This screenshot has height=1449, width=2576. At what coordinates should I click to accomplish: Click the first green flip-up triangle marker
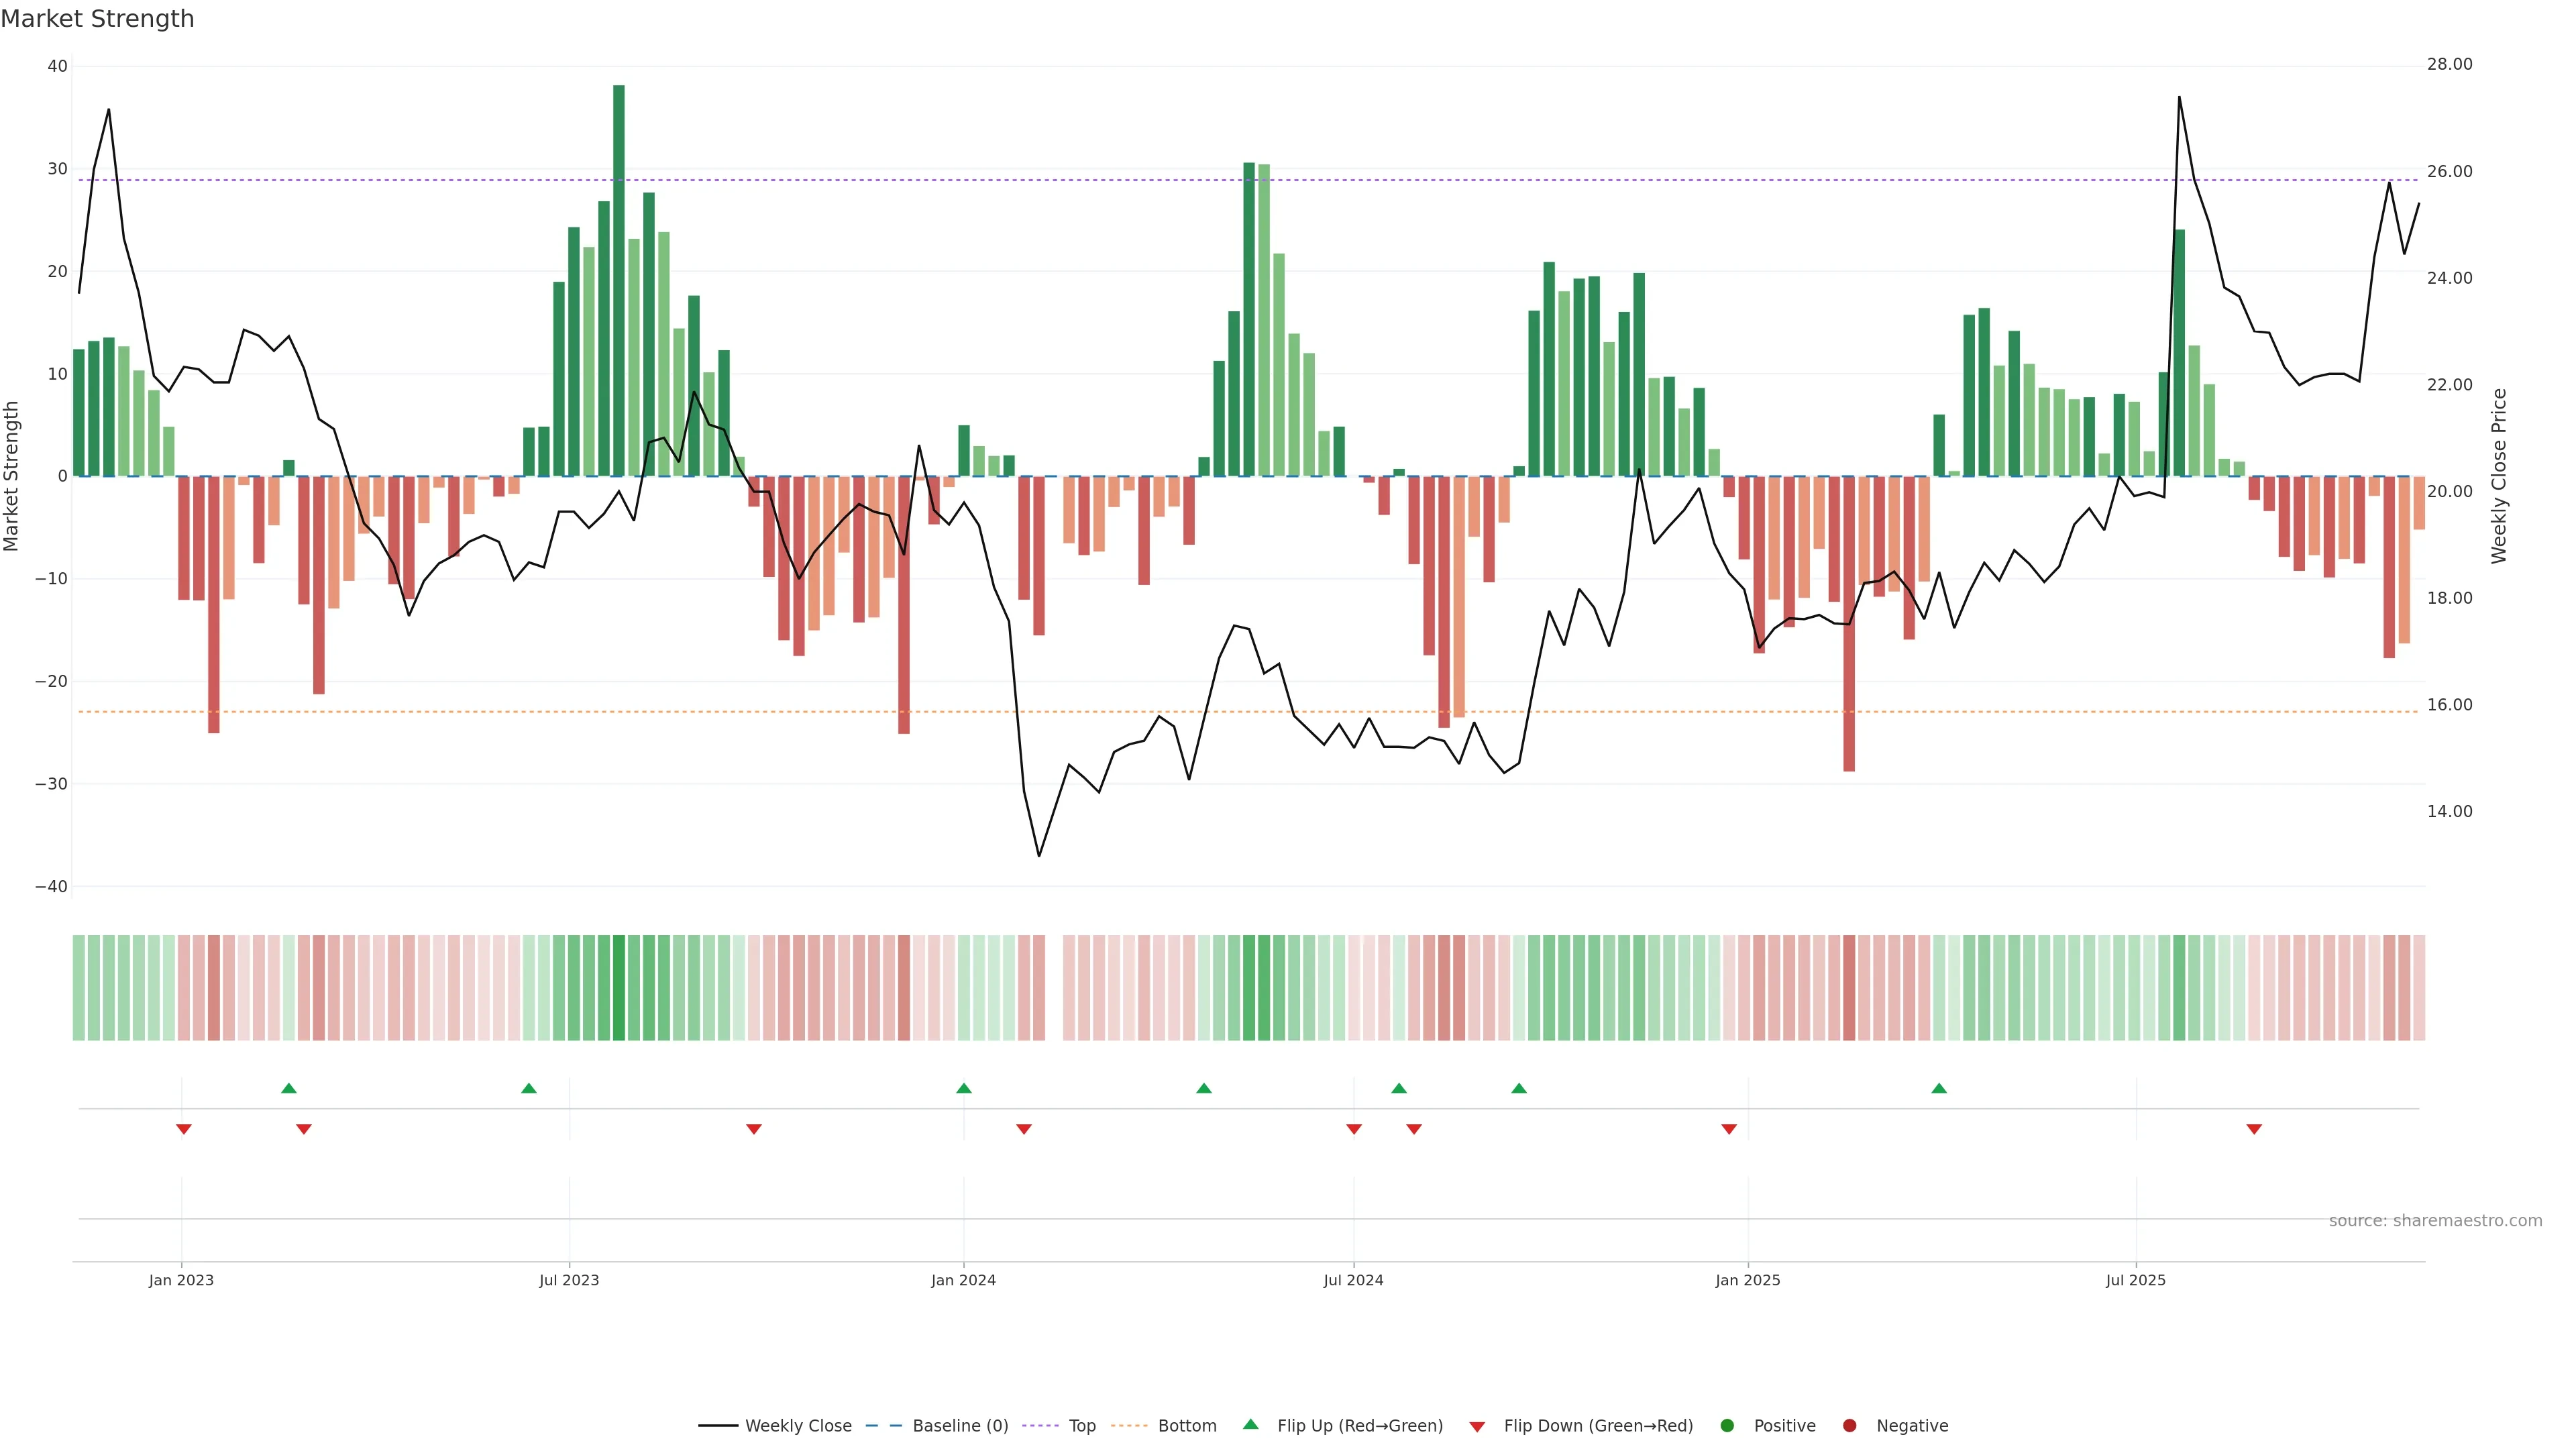289,1088
